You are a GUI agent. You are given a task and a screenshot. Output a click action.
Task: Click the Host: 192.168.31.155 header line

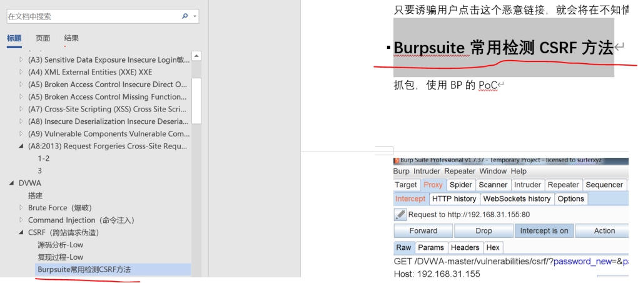click(437, 273)
